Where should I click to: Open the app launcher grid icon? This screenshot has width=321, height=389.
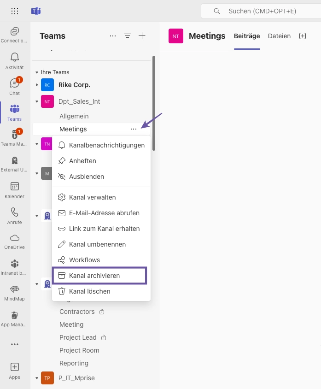(x=15, y=11)
